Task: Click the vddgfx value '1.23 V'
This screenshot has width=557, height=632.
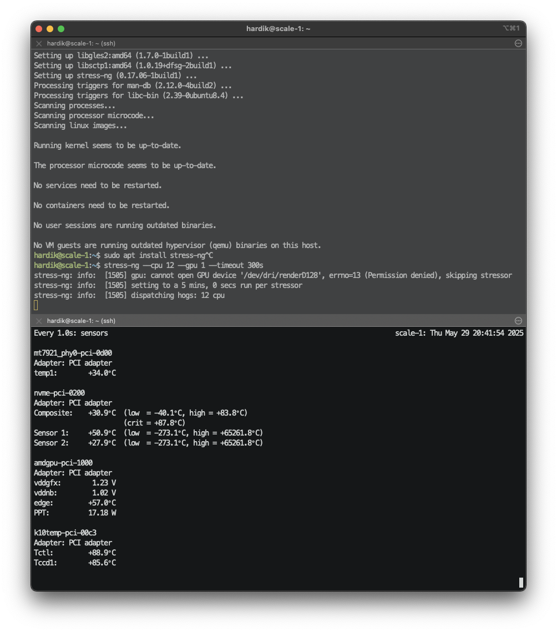Action: 104,483
